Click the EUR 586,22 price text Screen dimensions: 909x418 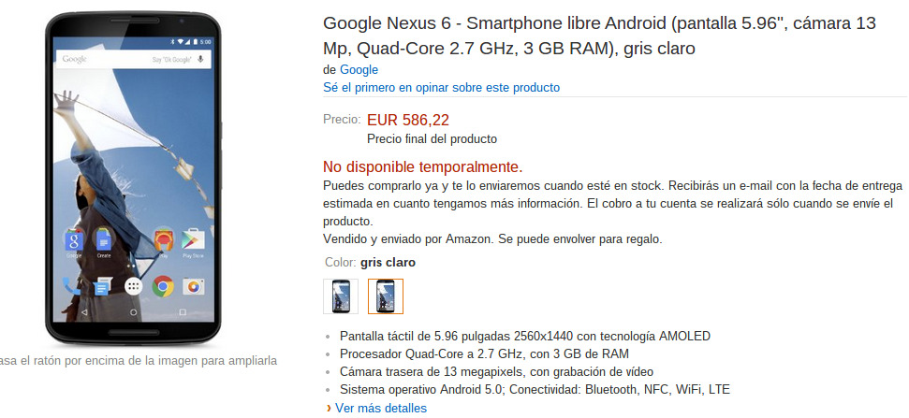(408, 121)
